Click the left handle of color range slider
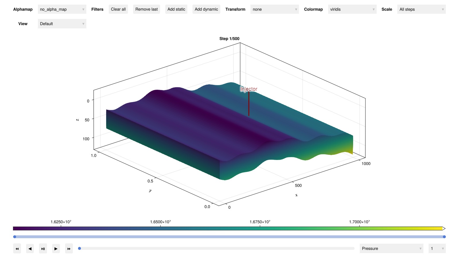The height and width of the screenshot is (258, 459). (x=15, y=237)
